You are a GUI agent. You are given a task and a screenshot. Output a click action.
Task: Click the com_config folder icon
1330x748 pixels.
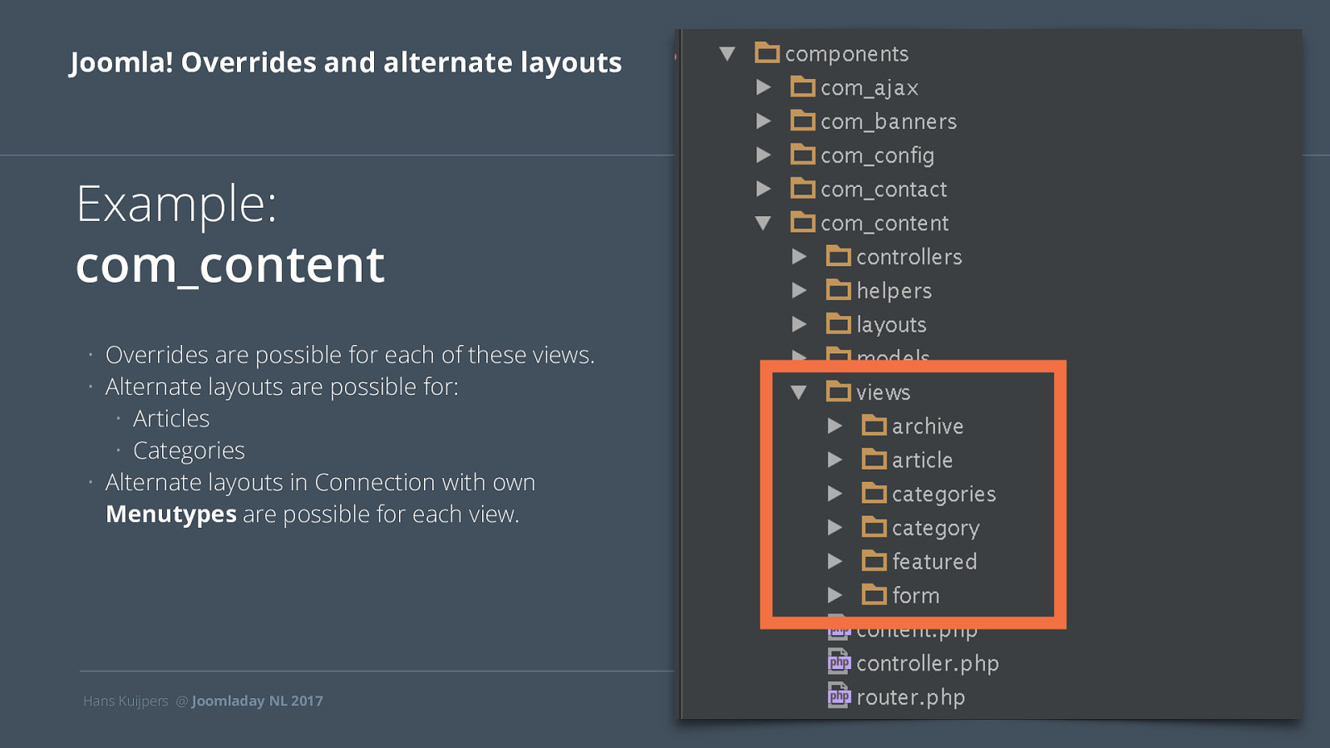[802, 155]
